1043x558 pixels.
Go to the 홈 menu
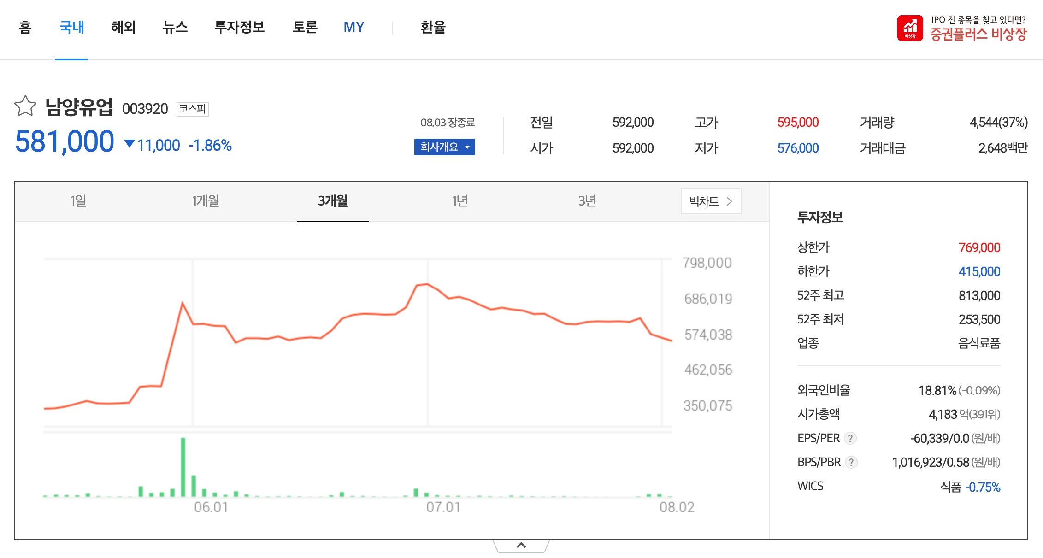pos(25,27)
